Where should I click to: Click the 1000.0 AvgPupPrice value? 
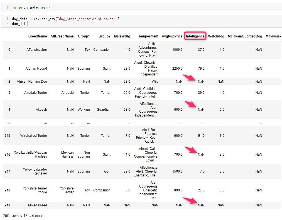click(177, 50)
